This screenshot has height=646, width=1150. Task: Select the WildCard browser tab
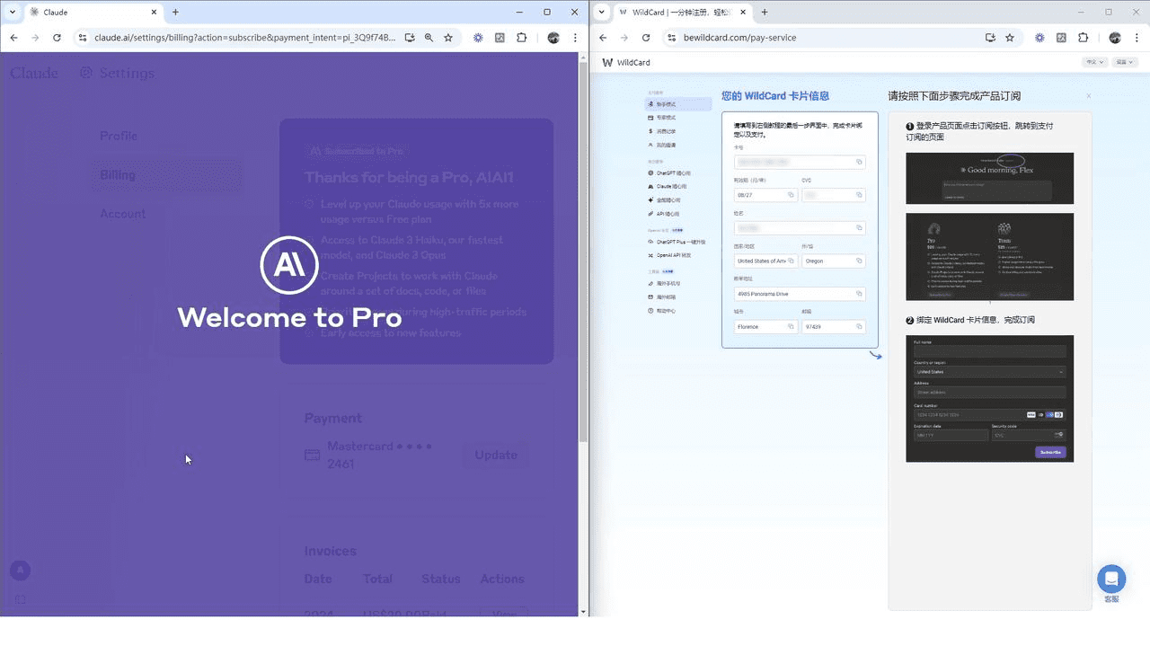pos(682,13)
